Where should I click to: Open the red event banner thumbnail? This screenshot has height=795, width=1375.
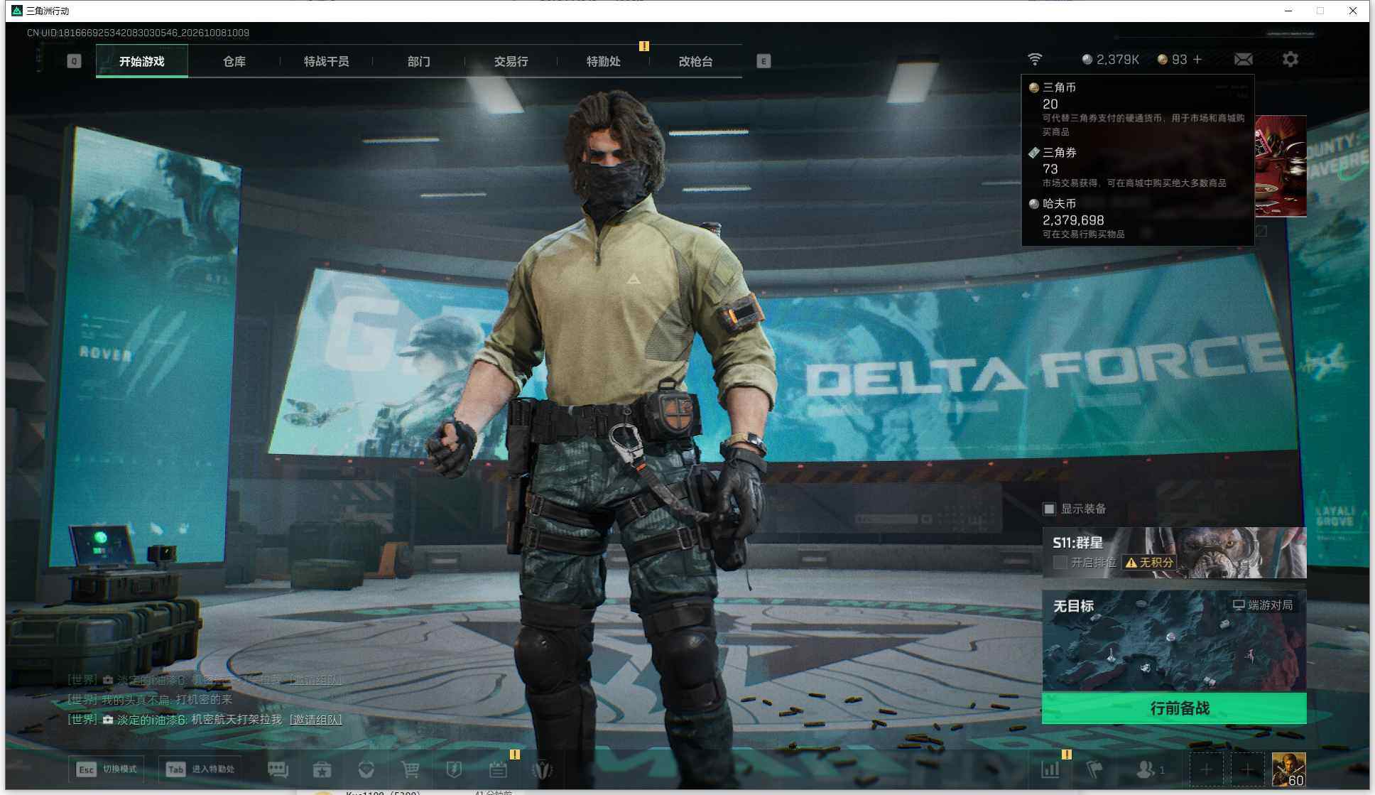pyautogui.click(x=1281, y=166)
